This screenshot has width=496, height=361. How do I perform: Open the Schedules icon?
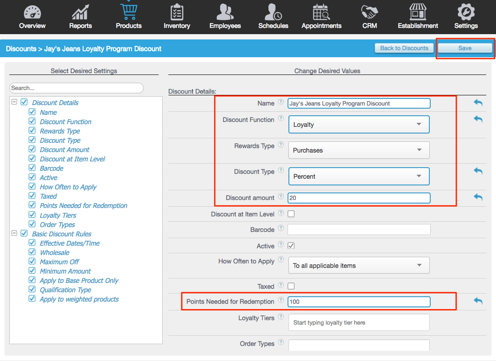click(273, 12)
